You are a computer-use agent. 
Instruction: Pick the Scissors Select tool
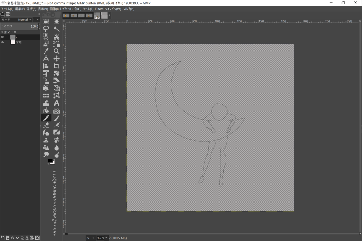(57, 37)
